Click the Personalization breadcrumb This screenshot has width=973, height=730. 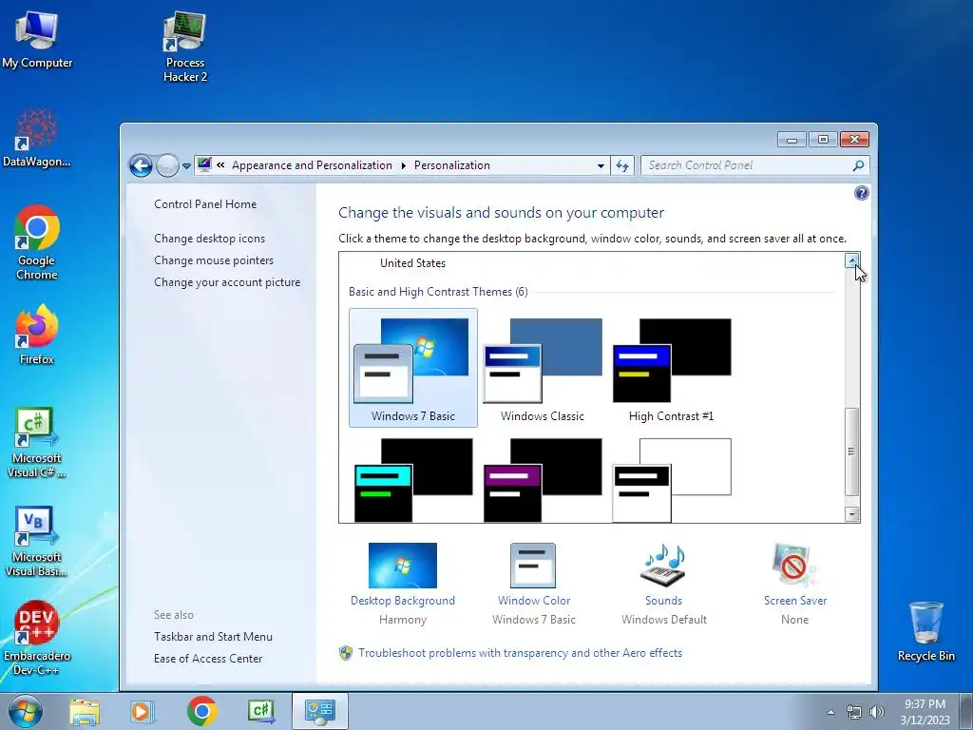point(451,165)
